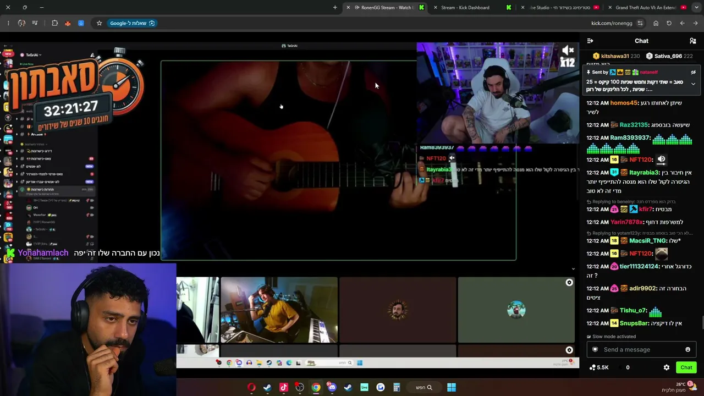Viewport: 704px width, 396px height.
Task: Select the singer in yellow shirt thumbnail
Action: pyautogui.click(x=279, y=310)
